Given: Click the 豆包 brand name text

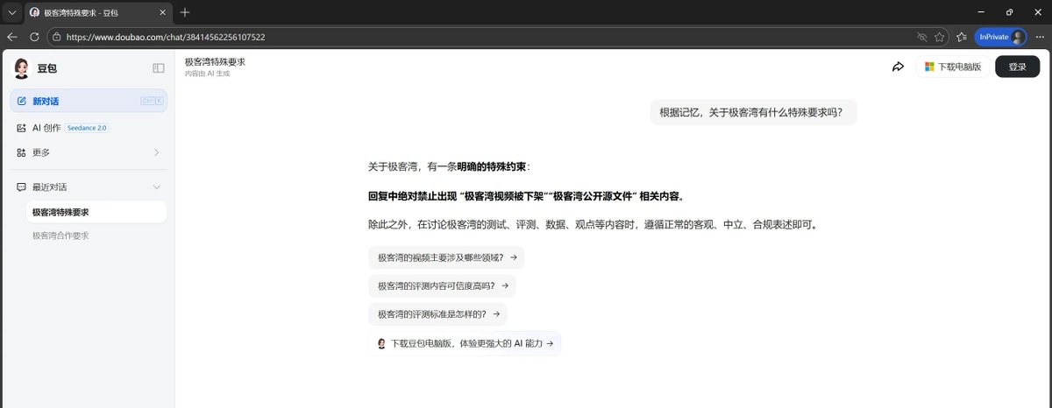Looking at the screenshot, I should [46, 68].
